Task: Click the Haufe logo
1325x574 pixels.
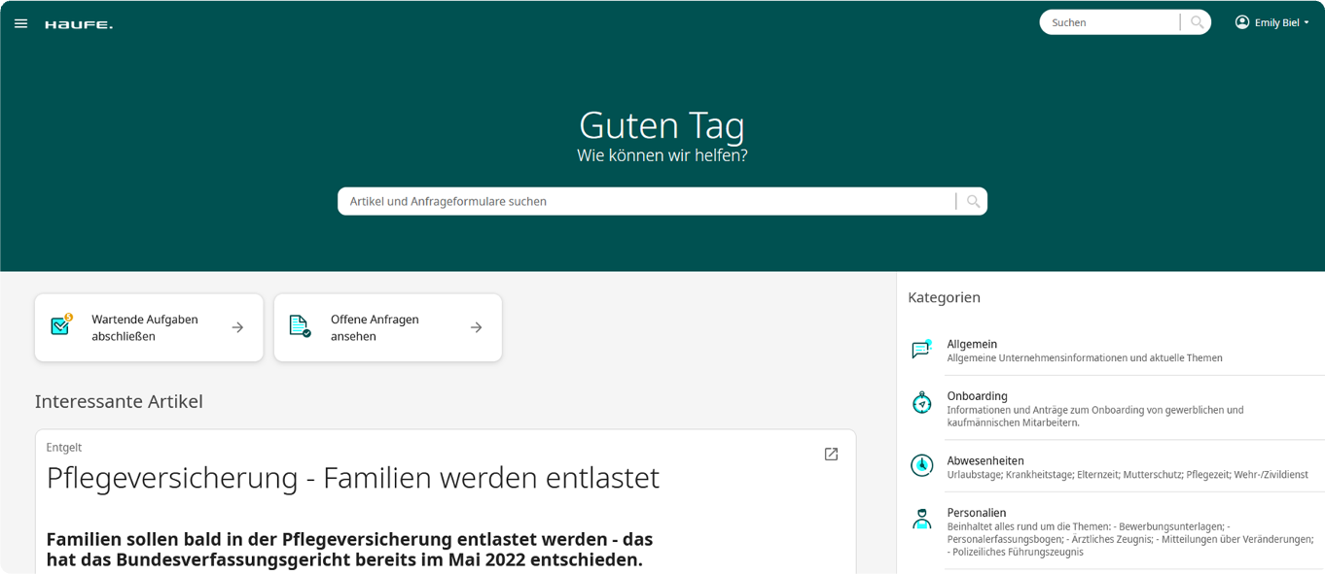Action: click(x=79, y=24)
